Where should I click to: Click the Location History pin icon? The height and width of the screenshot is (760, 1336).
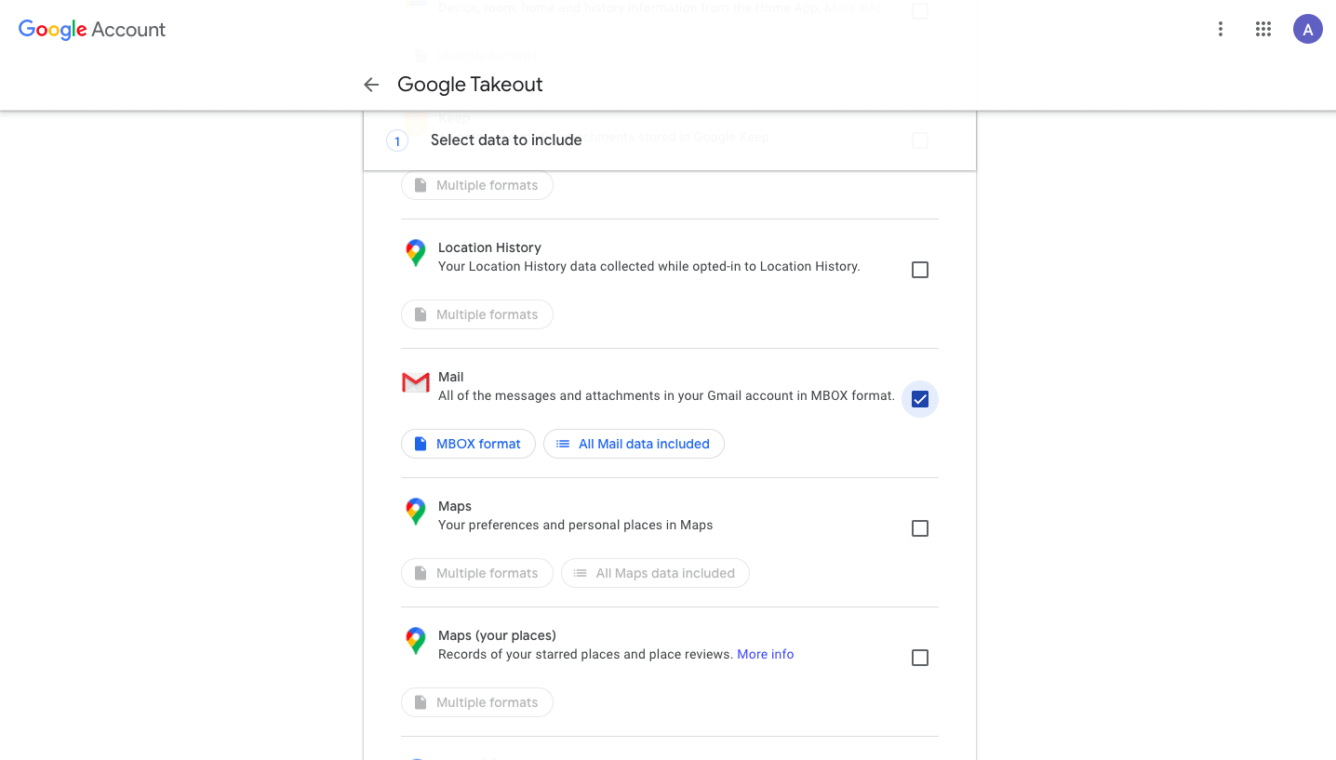[415, 253]
